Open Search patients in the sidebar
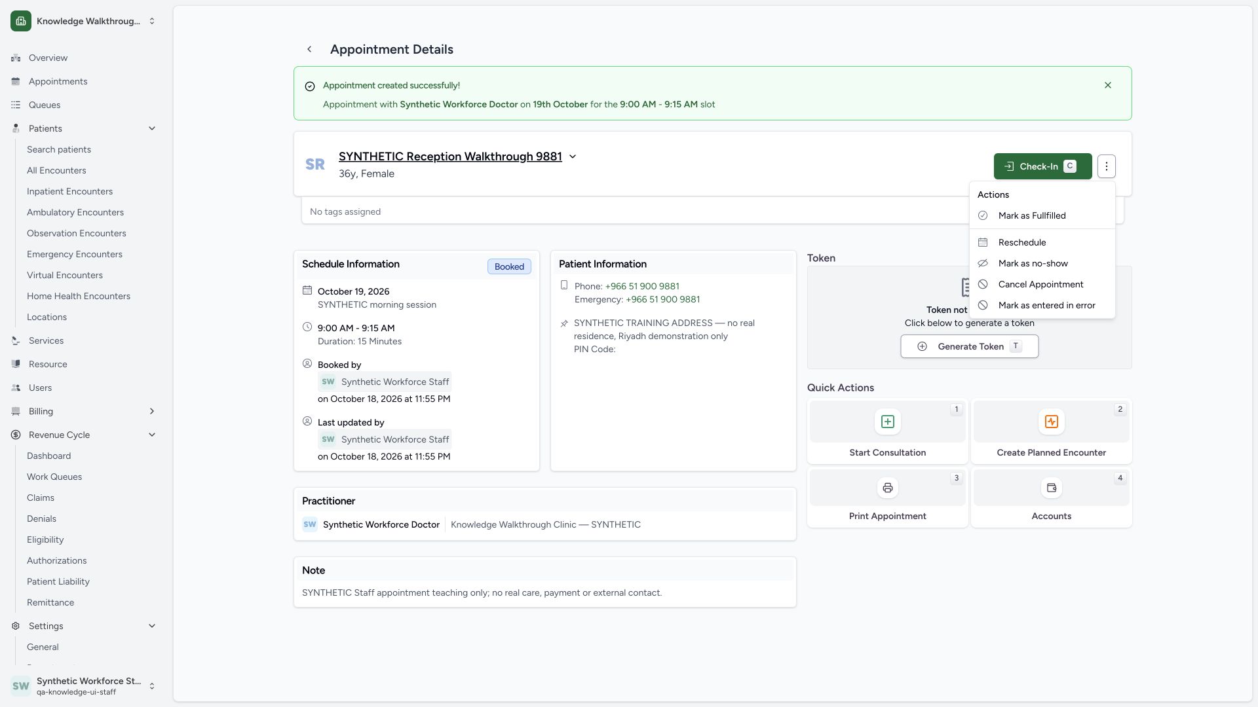This screenshot has height=707, width=1258. tap(59, 150)
